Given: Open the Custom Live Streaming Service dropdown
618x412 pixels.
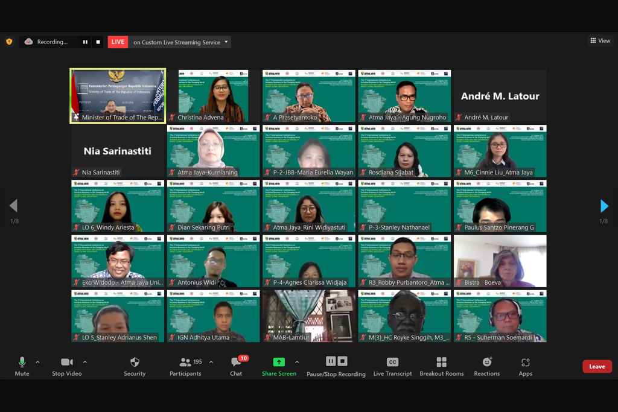Looking at the screenshot, I should tap(226, 42).
